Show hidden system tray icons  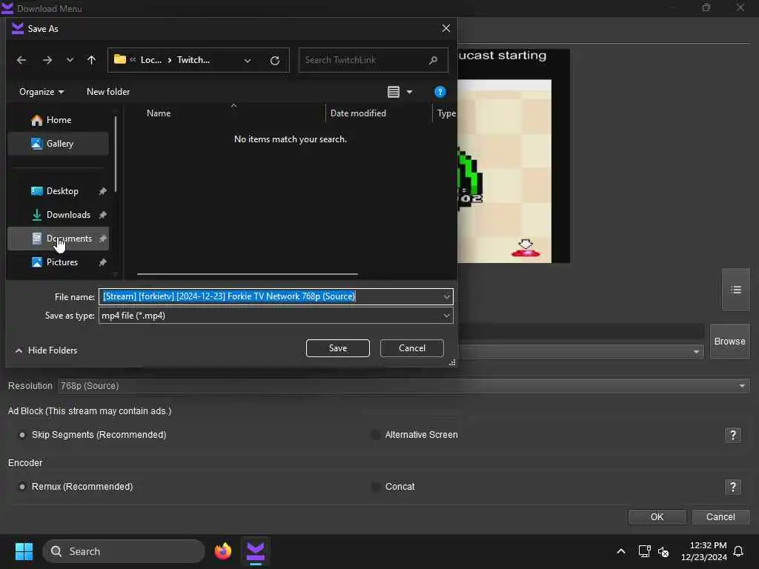point(621,551)
